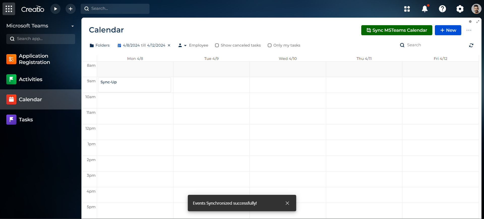484x219 pixels.
Task: Click the Creatio logo
Action: (x=33, y=9)
